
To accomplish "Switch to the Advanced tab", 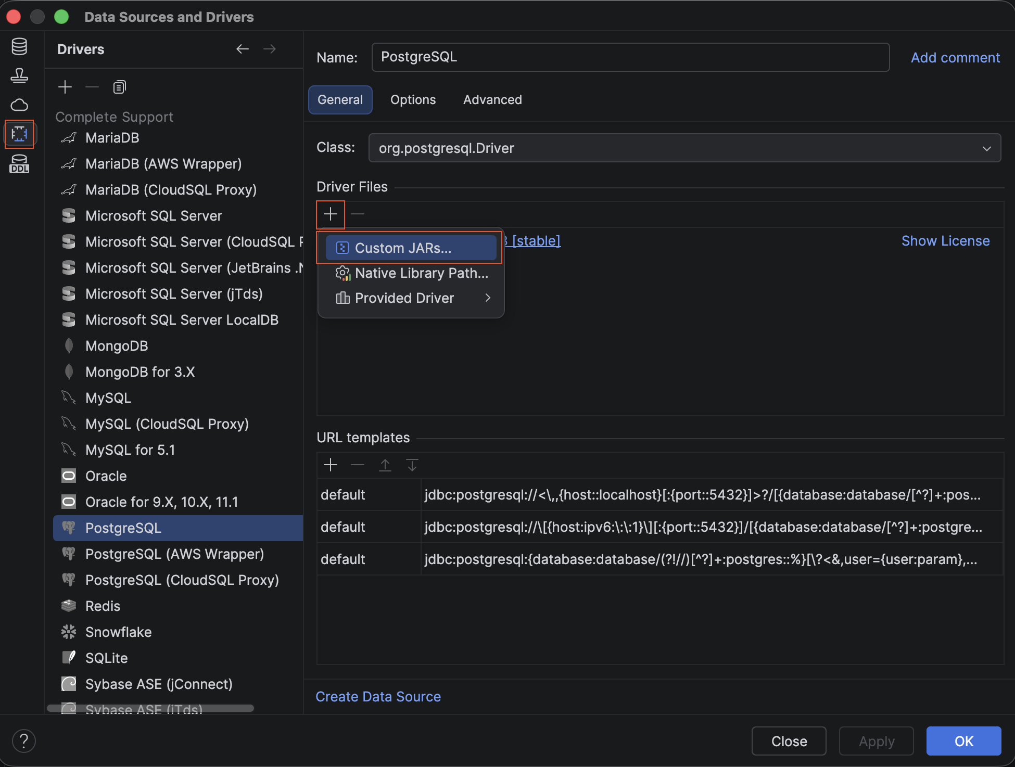I will tap(492, 100).
